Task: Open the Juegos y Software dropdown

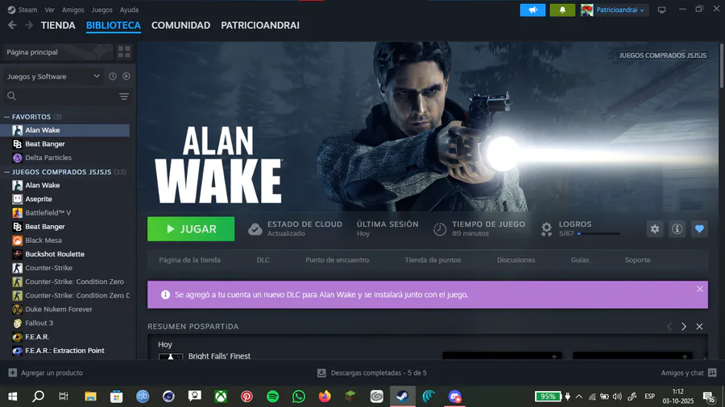Action: click(x=53, y=76)
